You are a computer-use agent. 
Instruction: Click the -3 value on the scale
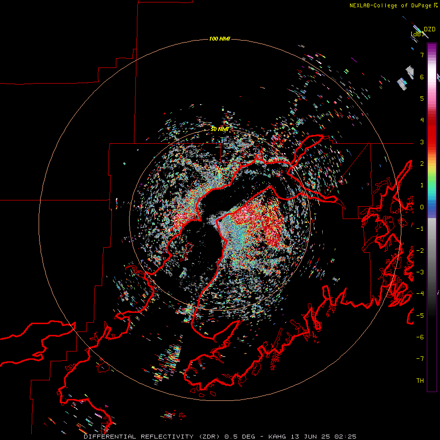[420, 272]
